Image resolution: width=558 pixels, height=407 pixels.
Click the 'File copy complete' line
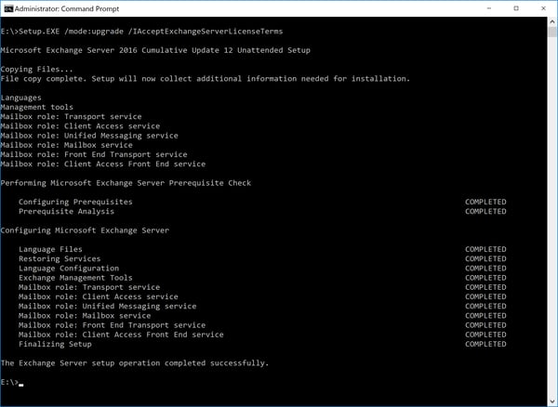tap(206, 79)
